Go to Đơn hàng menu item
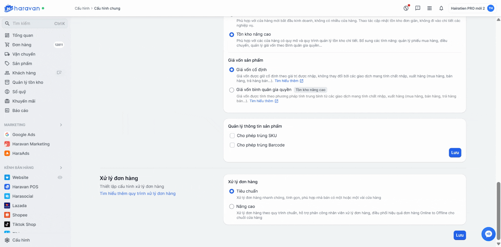 click(x=22, y=45)
